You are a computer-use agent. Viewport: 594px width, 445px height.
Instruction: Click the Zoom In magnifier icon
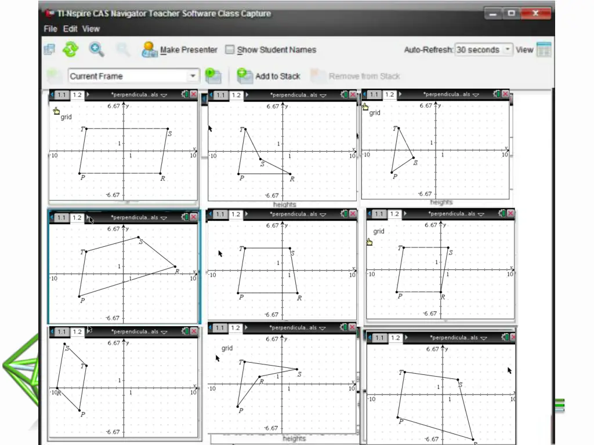(96, 49)
